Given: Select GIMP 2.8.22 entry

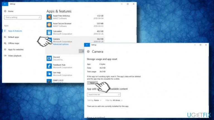Looking at the screenshot, I should point(65,81).
